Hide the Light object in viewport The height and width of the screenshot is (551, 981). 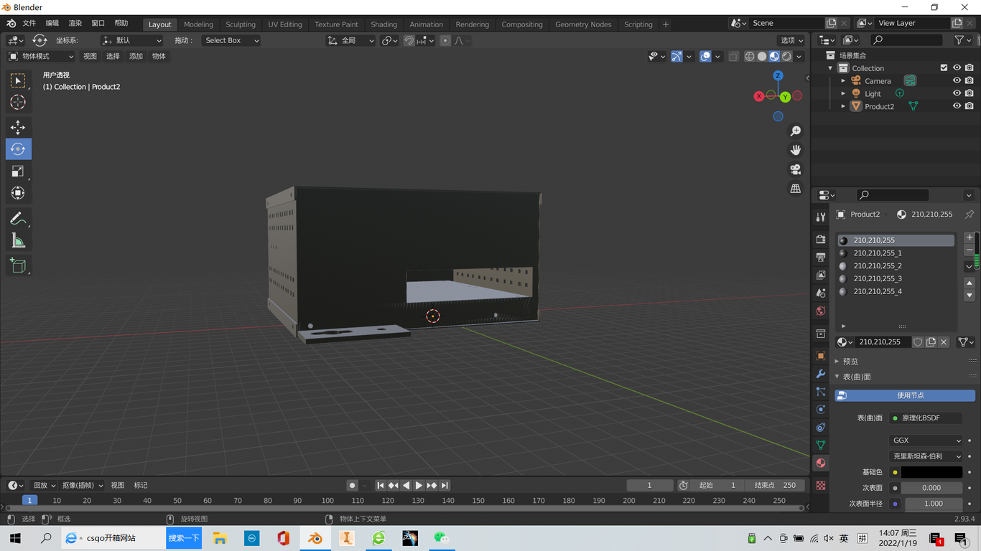(957, 93)
